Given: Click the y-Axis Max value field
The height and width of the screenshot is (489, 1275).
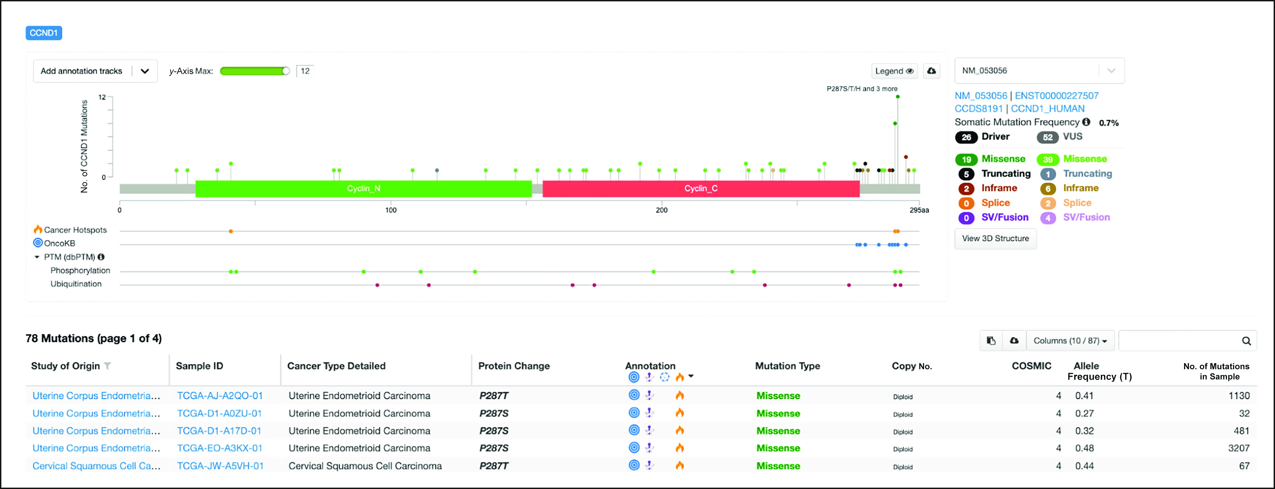Looking at the screenshot, I should [x=305, y=71].
